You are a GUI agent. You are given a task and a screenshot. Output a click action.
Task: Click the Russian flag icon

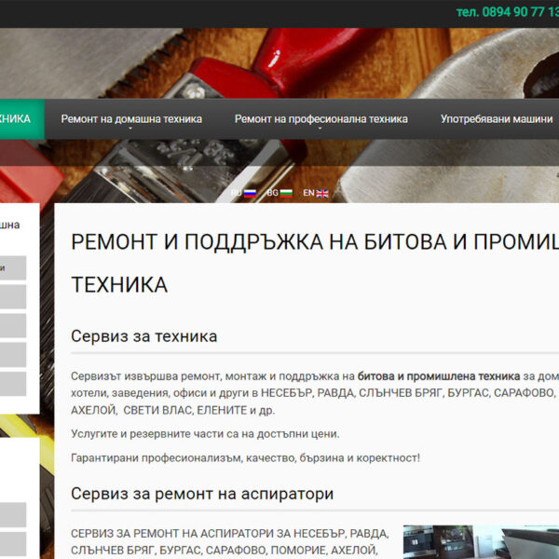(x=250, y=193)
